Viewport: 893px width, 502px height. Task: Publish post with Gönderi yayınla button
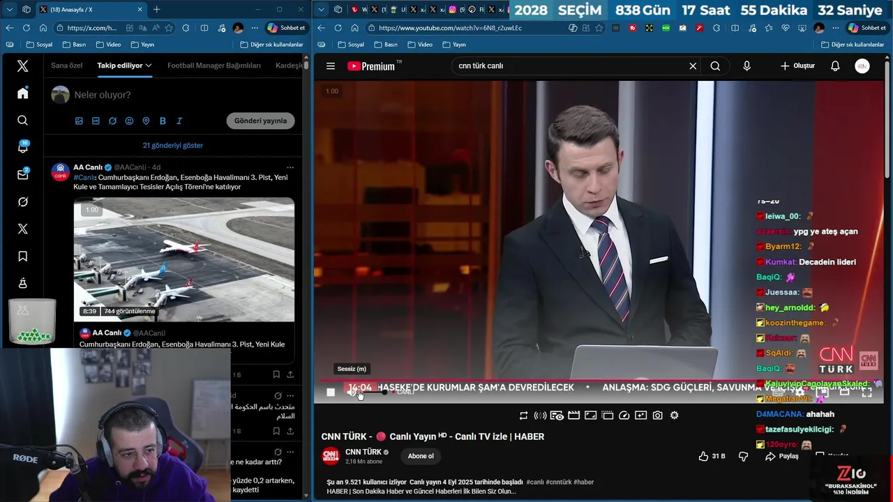click(260, 121)
